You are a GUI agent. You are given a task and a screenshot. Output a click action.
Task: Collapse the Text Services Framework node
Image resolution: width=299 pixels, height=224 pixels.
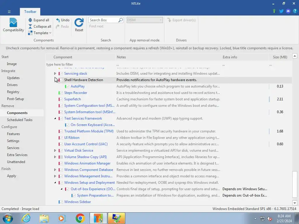pyautogui.click(x=55, y=118)
